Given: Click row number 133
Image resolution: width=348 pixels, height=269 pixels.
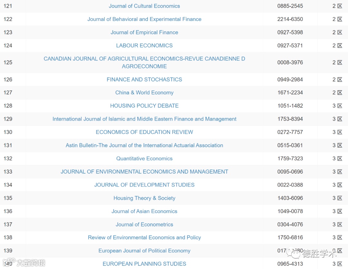Looking at the screenshot, I should click(x=8, y=172).
